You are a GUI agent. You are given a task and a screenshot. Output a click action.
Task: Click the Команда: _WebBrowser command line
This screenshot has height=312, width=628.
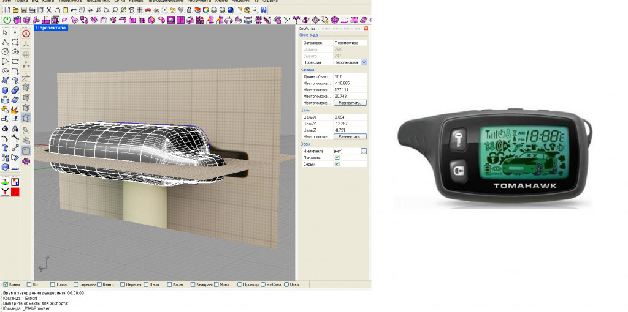tap(26, 308)
